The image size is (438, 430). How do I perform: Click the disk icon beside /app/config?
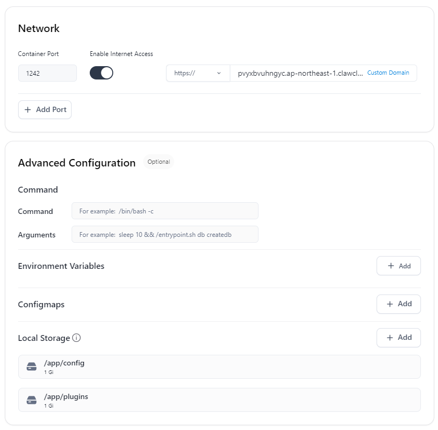[x=32, y=367]
